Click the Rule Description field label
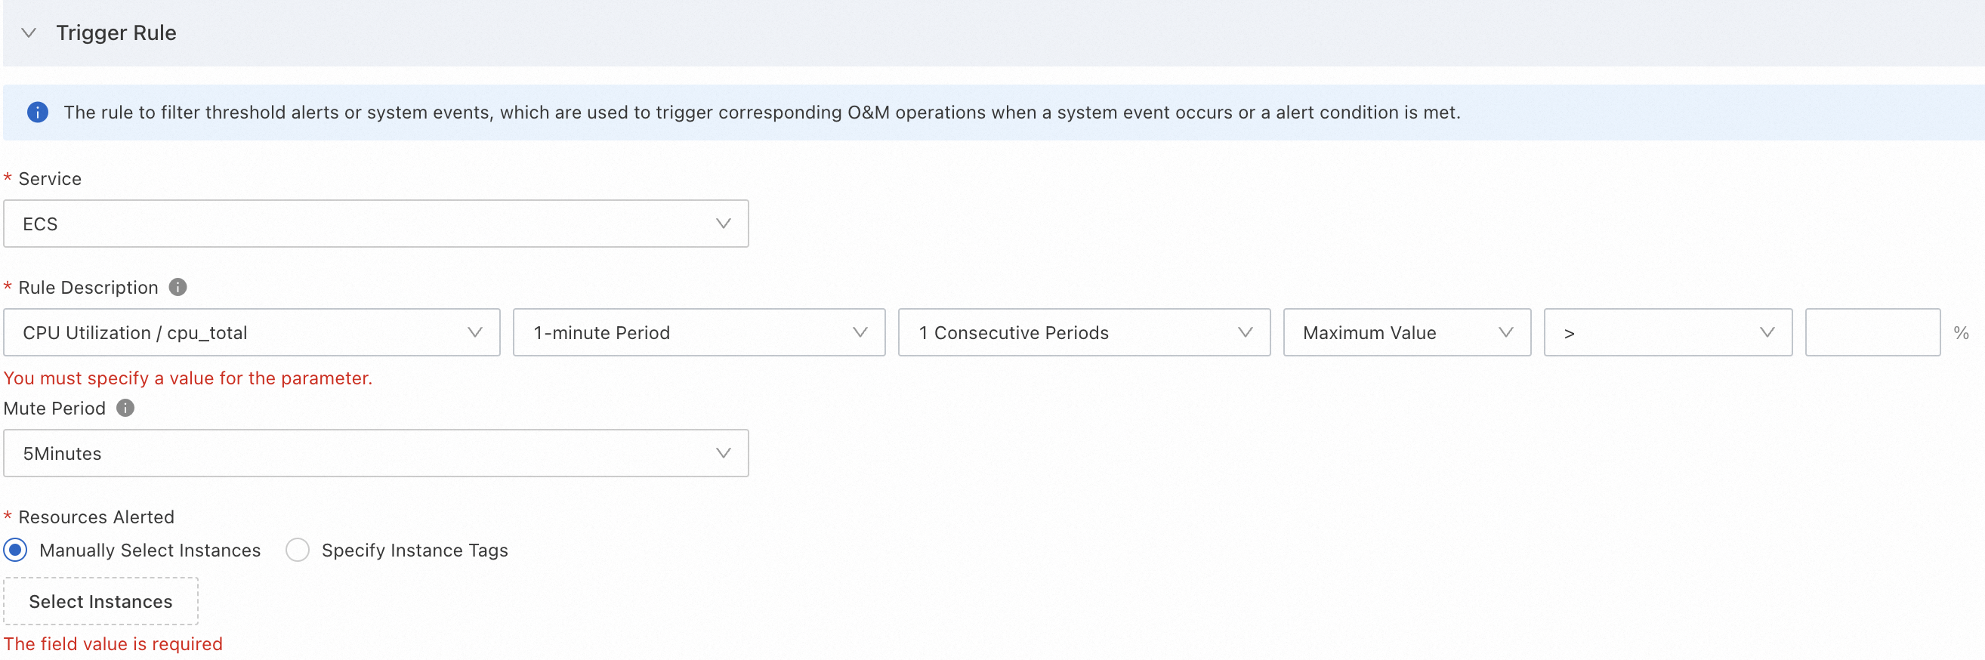 [x=88, y=287]
